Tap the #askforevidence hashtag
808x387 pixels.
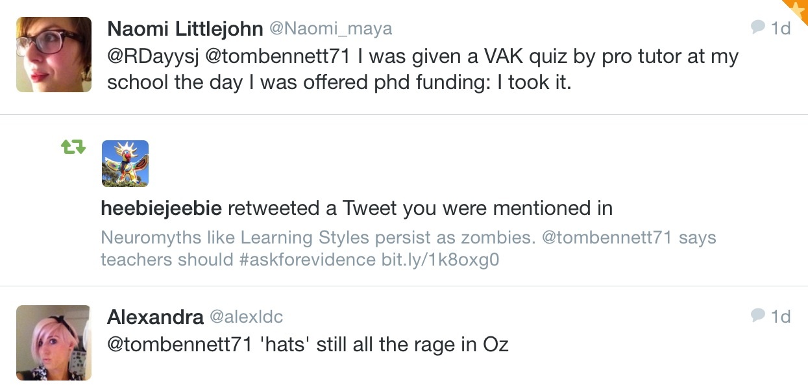pyautogui.click(x=307, y=260)
